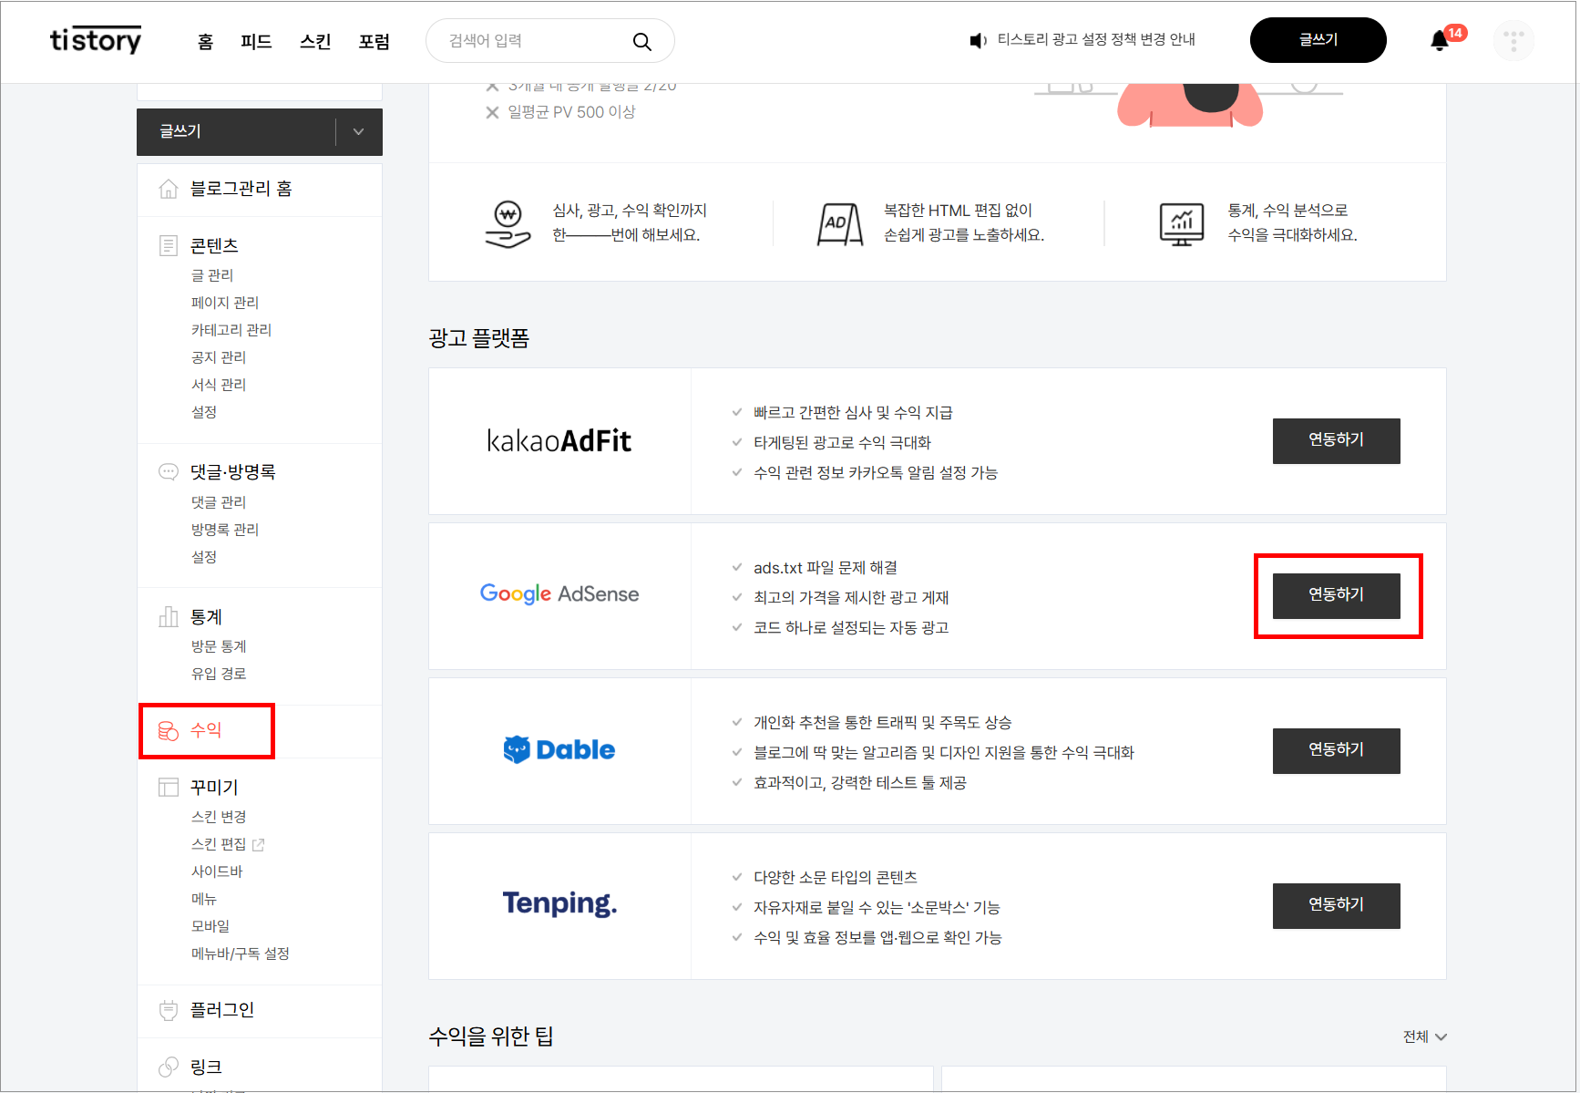Screen dimensions: 1580x1093
Task: Click the 통계 section heading
Action: (206, 617)
